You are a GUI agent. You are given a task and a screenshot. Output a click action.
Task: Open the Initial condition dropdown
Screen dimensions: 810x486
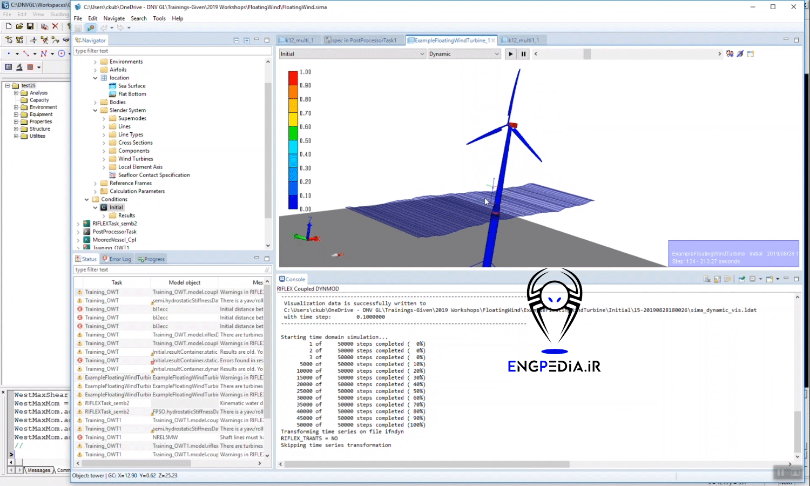352,54
